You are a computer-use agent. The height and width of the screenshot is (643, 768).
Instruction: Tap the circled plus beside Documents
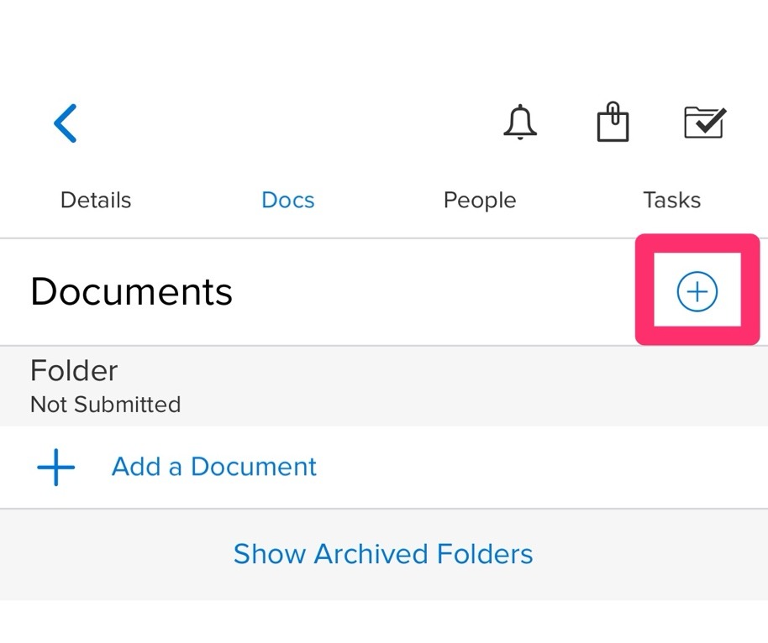[697, 291]
